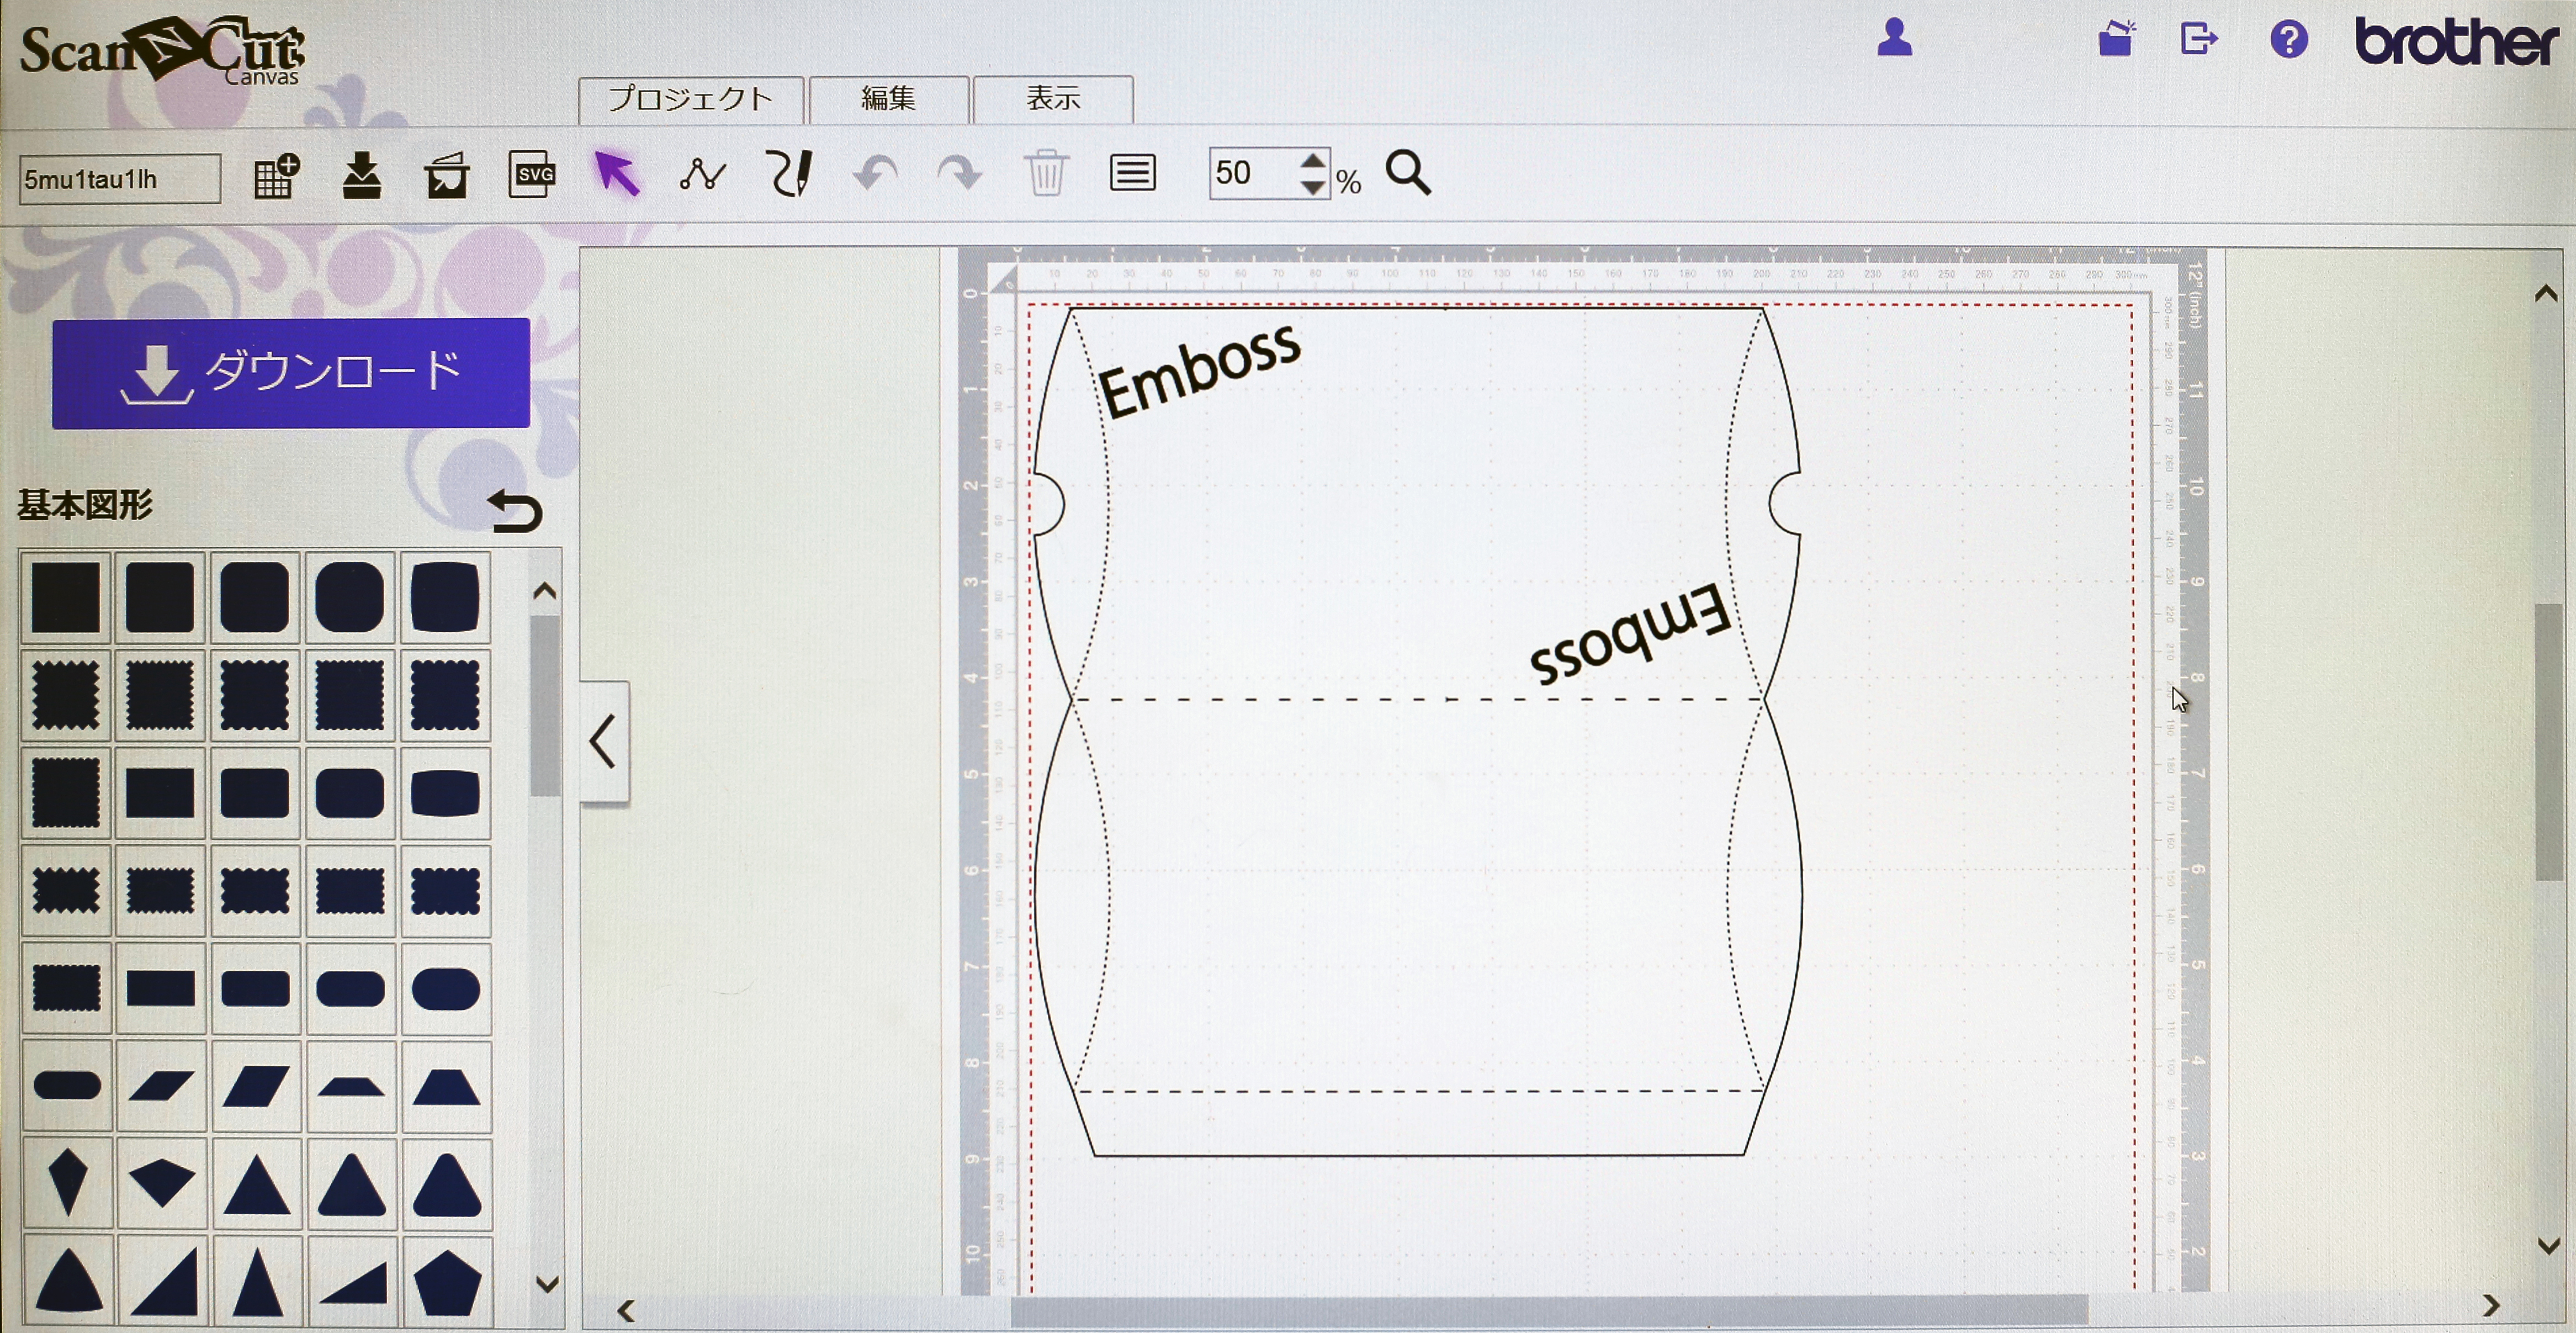Select the horizontal stadium pill shape
Image resolution: width=2576 pixels, height=1333 pixels.
tap(67, 1086)
